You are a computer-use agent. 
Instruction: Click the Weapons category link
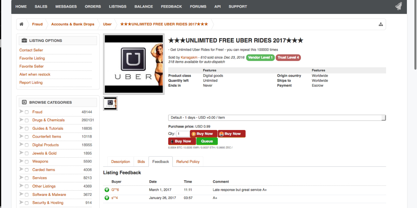pyautogui.click(x=40, y=162)
